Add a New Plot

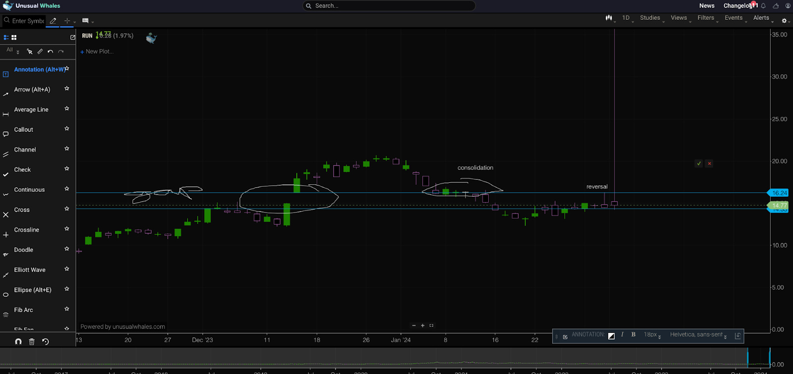point(97,52)
